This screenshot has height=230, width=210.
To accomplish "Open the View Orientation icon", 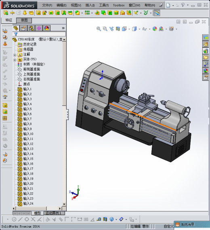I will [124, 29].
